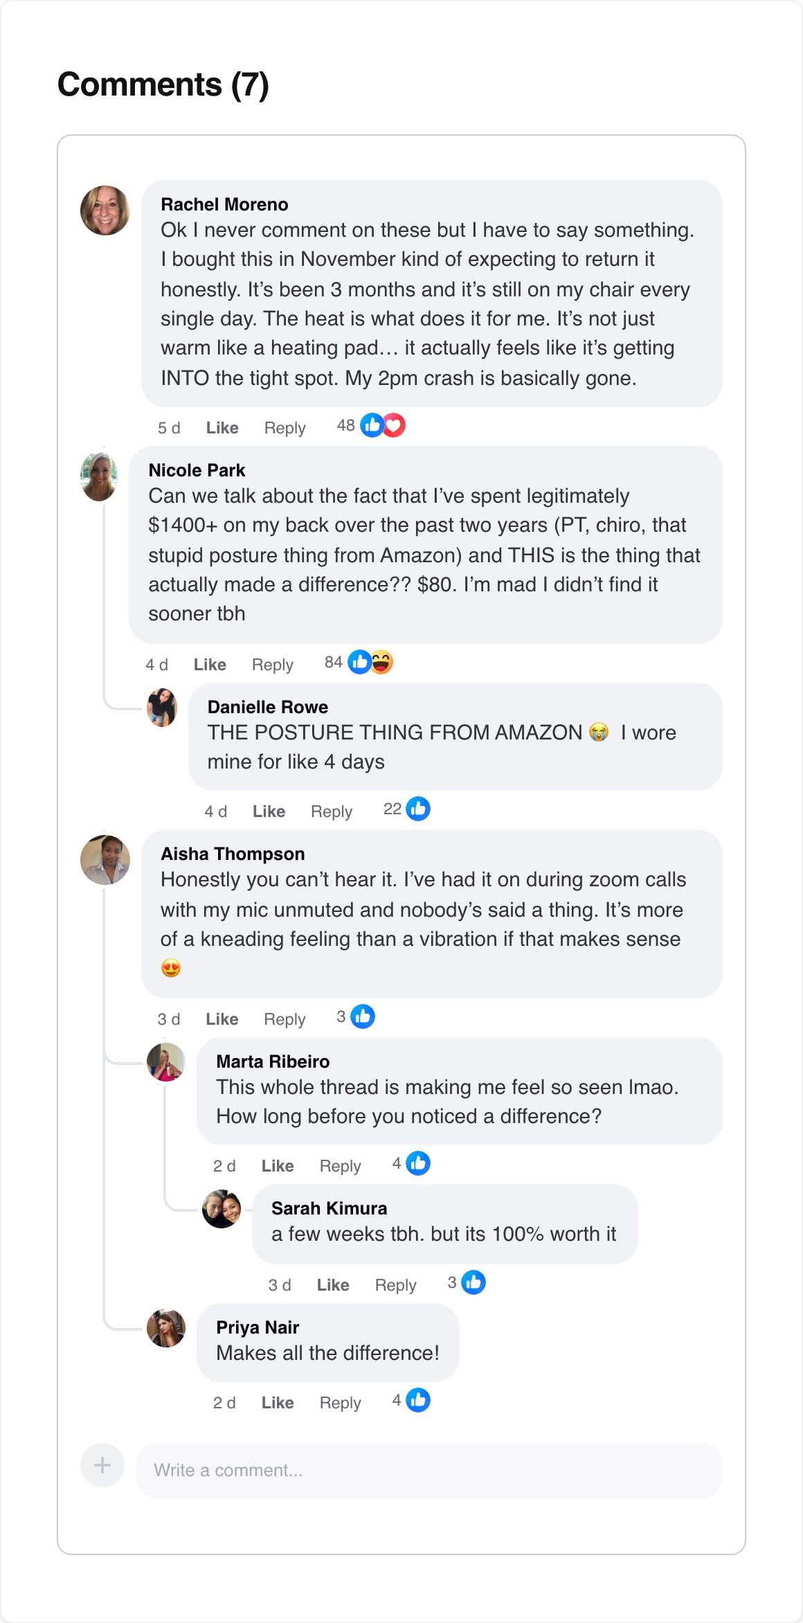Click the thumbs-up reaction on Nicole Park's comment
This screenshot has height=1623, width=803.
[359, 663]
